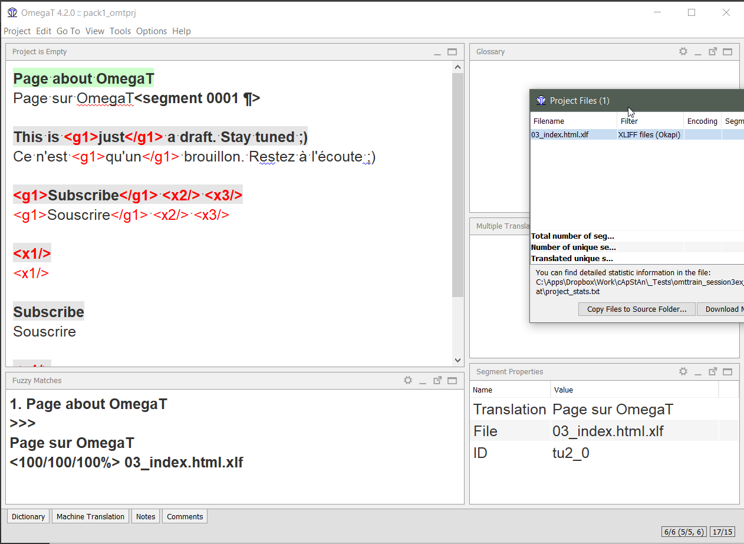Open the Tools menu

[120, 31]
